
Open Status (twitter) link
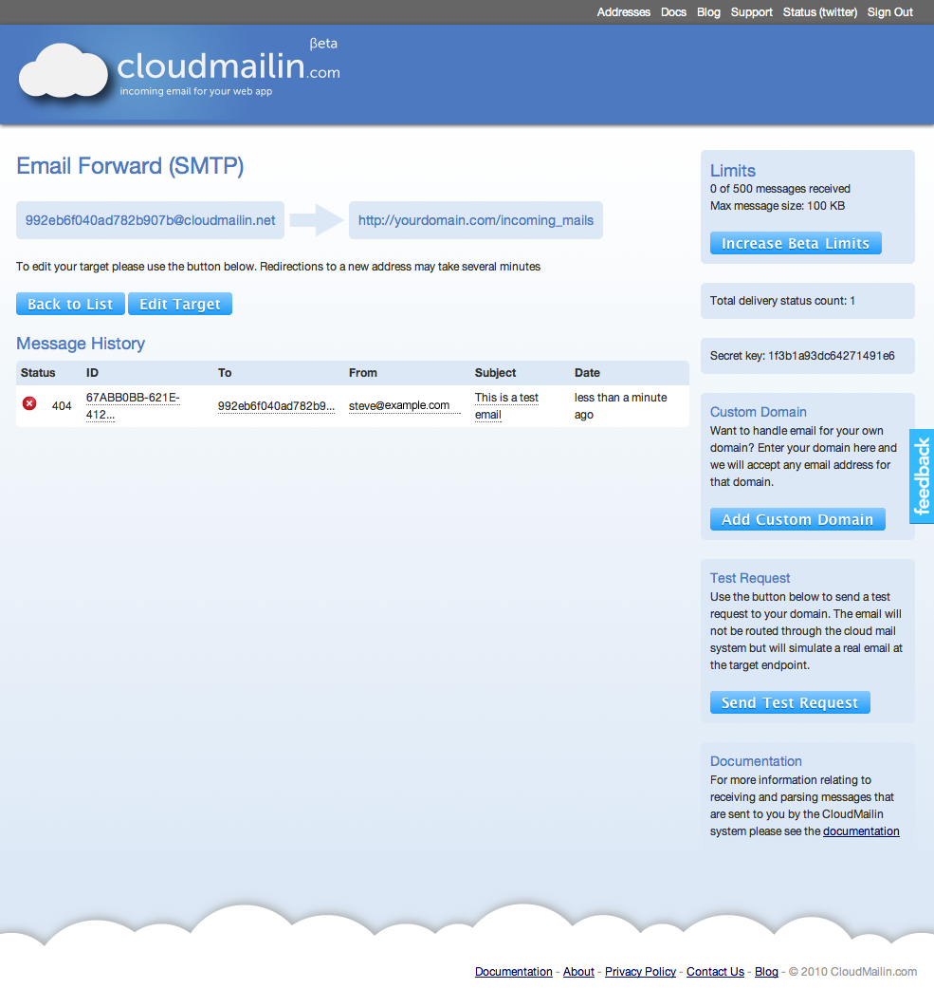point(819,12)
